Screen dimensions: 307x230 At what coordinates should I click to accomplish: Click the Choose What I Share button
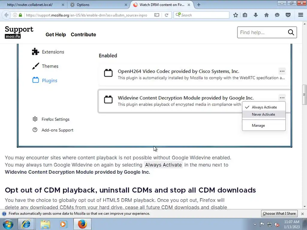[279, 214]
